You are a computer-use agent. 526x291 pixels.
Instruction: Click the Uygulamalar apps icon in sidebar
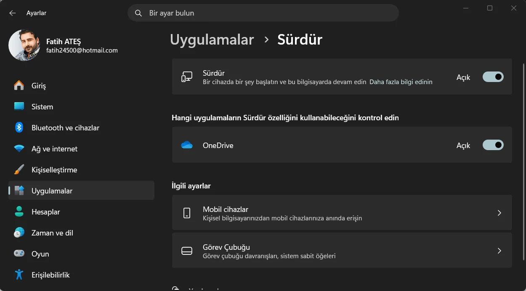coord(19,190)
